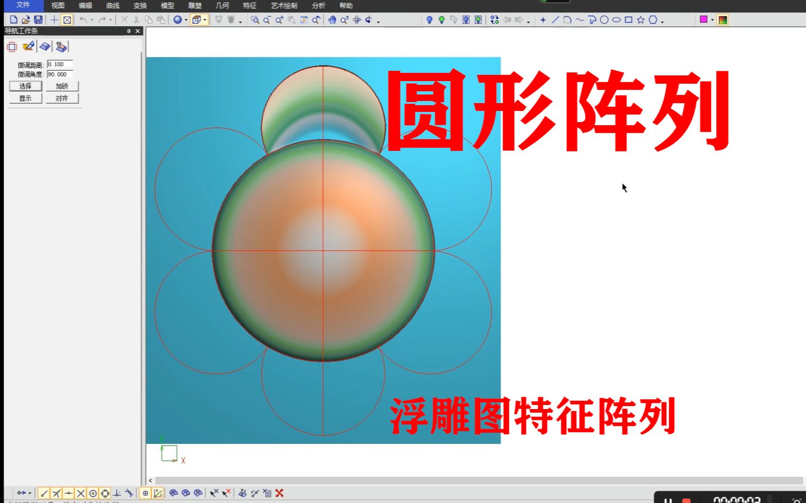Click the red X delete icon in bottom toolbar

pyautogui.click(x=280, y=493)
